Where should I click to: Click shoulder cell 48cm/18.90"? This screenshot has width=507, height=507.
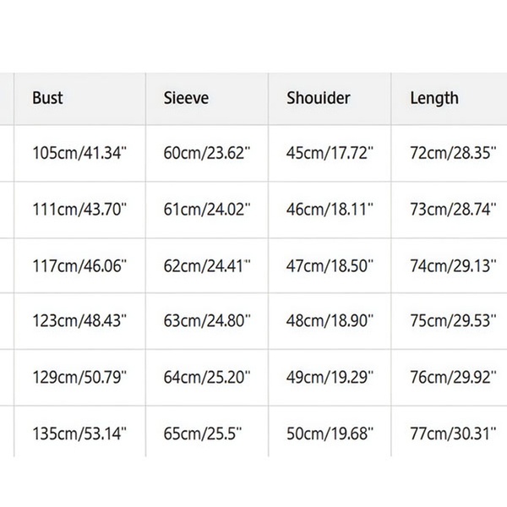pyautogui.click(x=330, y=323)
